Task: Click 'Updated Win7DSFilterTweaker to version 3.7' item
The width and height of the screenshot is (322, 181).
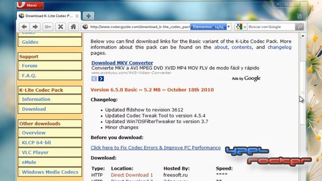Action: point(156,122)
